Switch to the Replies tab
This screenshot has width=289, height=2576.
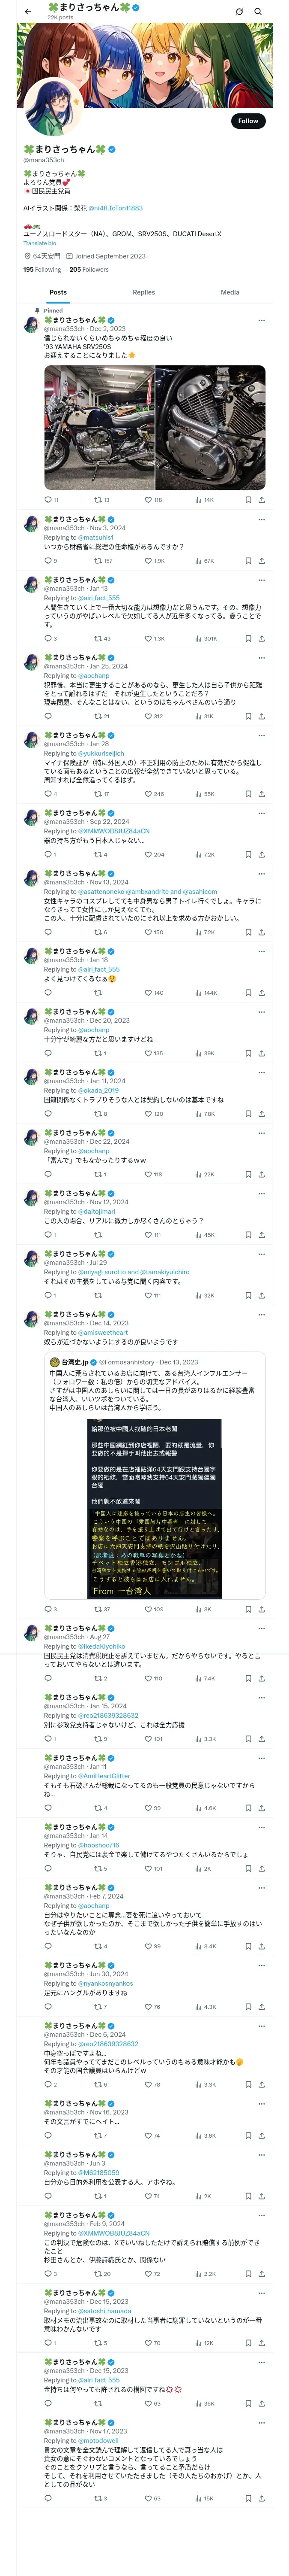143,293
